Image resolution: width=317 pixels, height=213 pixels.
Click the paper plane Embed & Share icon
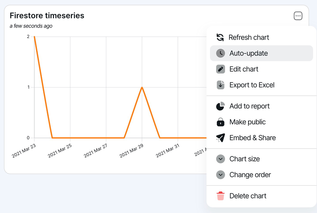[220, 138]
